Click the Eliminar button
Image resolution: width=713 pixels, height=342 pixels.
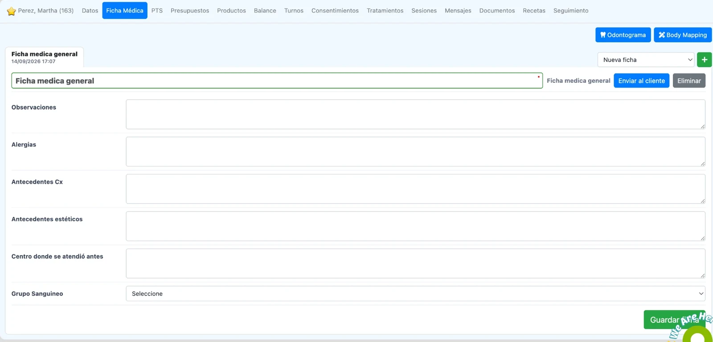point(689,81)
